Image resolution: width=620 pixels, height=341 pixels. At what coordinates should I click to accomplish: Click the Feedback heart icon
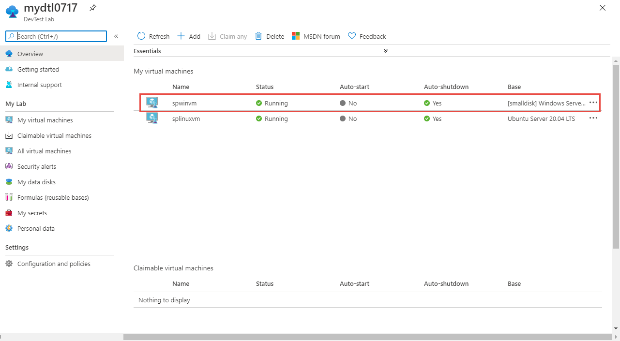tap(351, 36)
